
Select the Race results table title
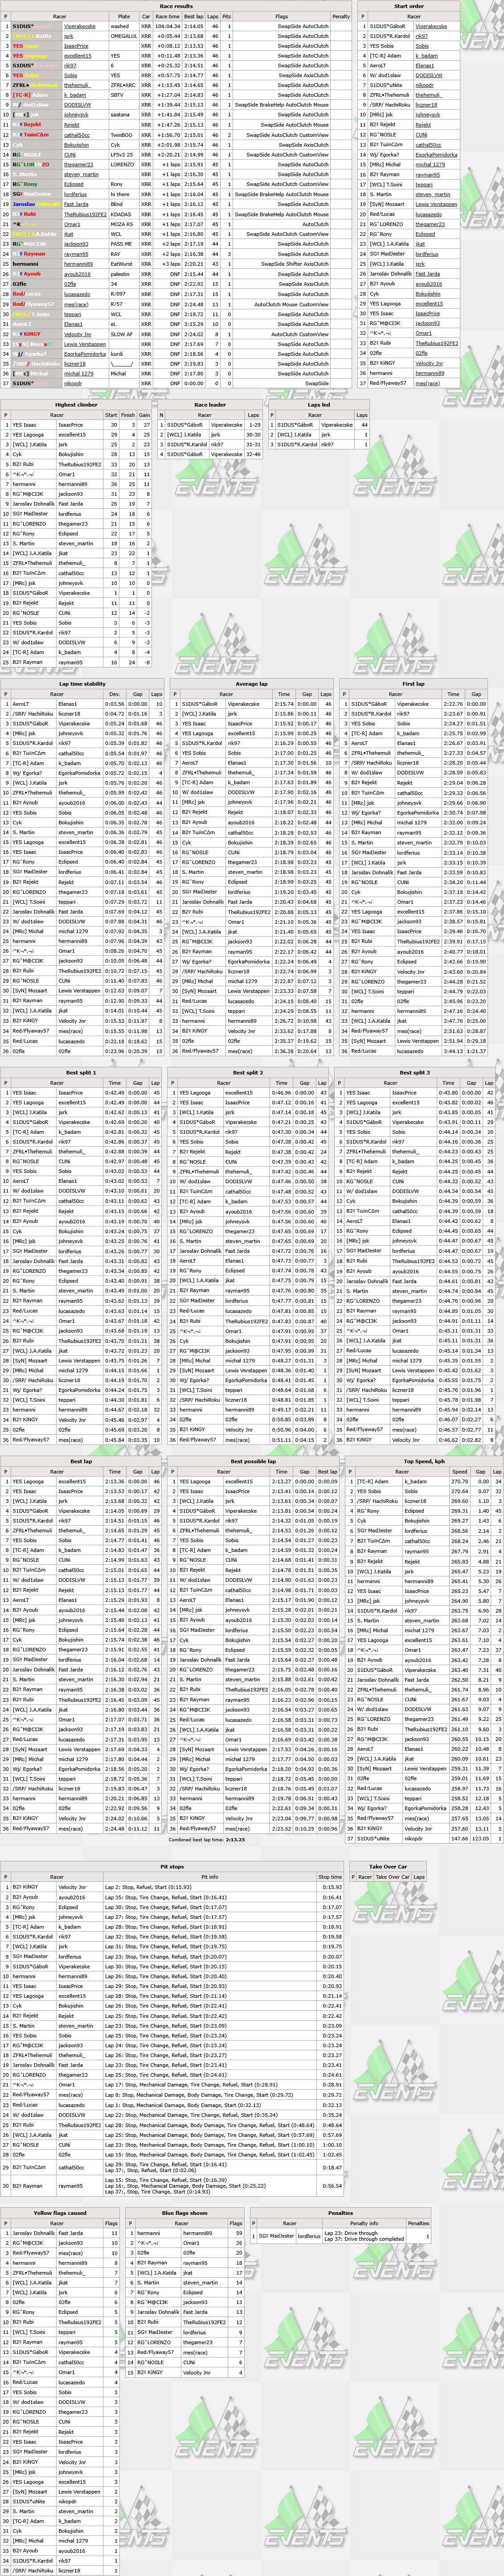[x=176, y=6]
